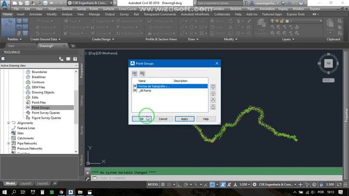The height and width of the screenshot is (196, 349).
Task: Select Contours in Toolspace tree
Action: pos(38,82)
